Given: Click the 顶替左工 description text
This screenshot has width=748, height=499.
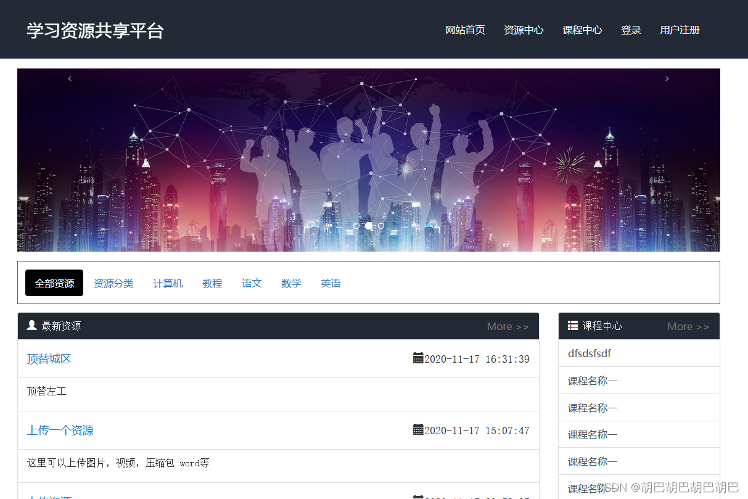Looking at the screenshot, I should (x=47, y=391).
